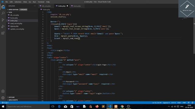Click the Explorer more actions ellipsis
The width and height of the screenshot is (195, 109).
click(x=34, y=6)
